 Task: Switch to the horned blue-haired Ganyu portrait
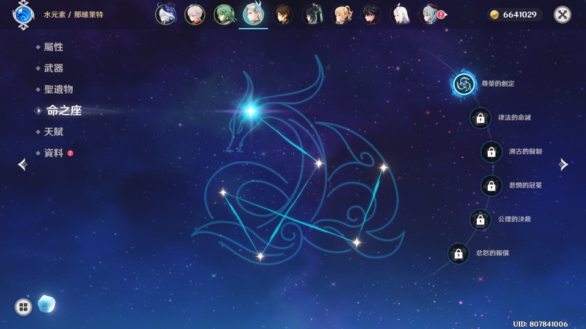pos(429,14)
